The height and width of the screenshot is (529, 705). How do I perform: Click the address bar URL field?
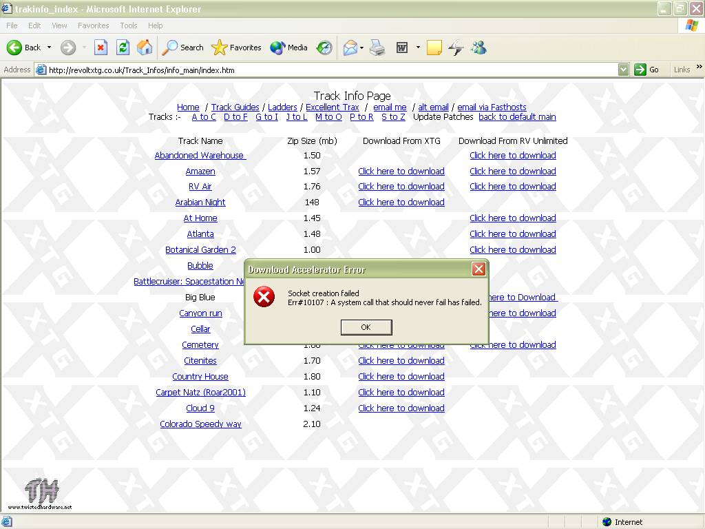tap(330, 70)
